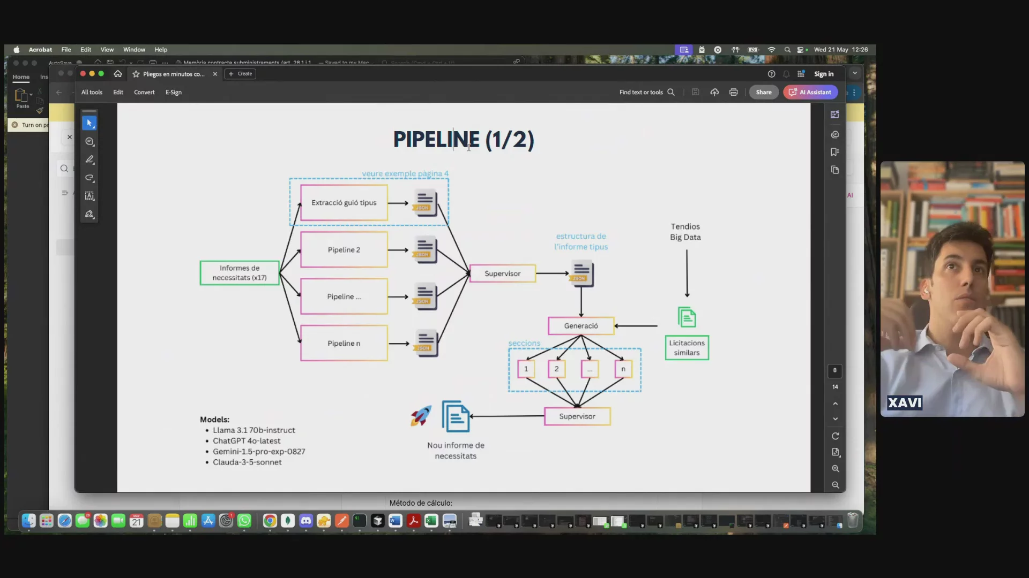Click the save disk icon

[695, 92]
